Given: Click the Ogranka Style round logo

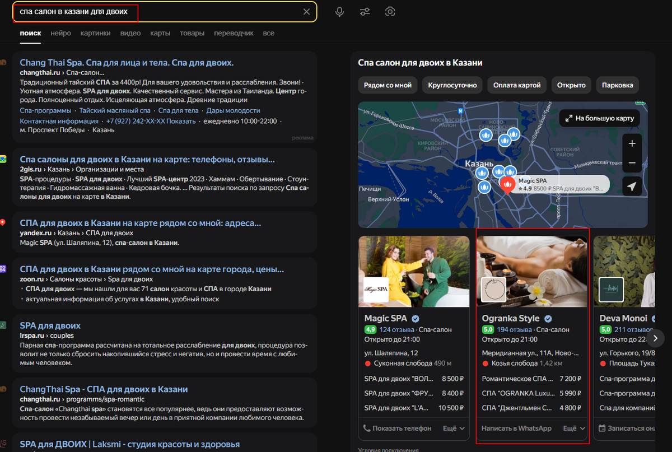Looking at the screenshot, I should click(x=493, y=290).
